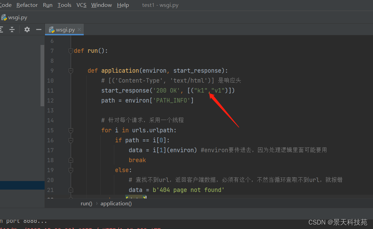
Task: Click application() in the breadcrumb bar
Action: coord(116,204)
